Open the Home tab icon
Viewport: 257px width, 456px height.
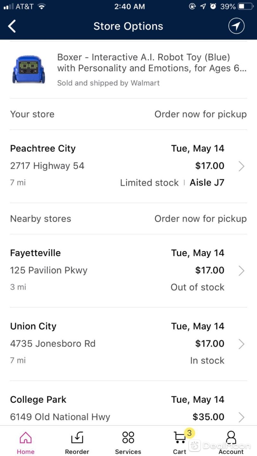[26, 438]
